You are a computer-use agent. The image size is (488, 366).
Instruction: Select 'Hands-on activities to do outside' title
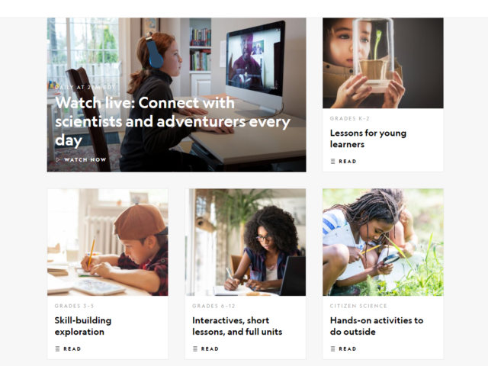tap(377, 326)
